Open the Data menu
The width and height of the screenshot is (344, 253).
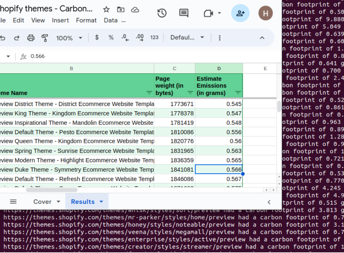(111, 21)
